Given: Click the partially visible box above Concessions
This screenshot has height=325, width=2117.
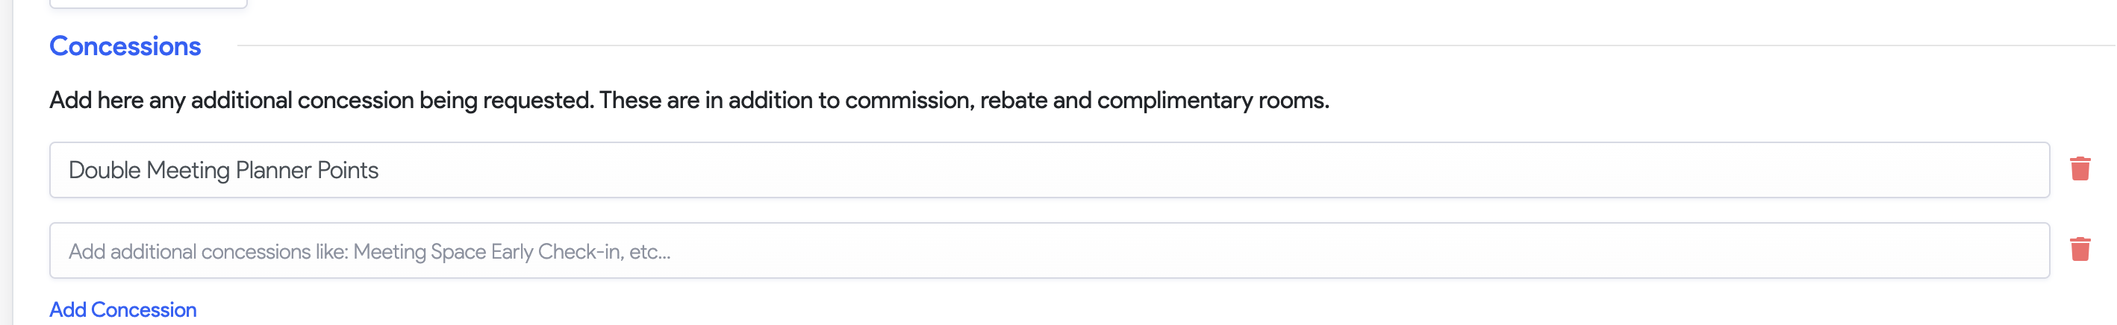Looking at the screenshot, I should click(148, 4).
